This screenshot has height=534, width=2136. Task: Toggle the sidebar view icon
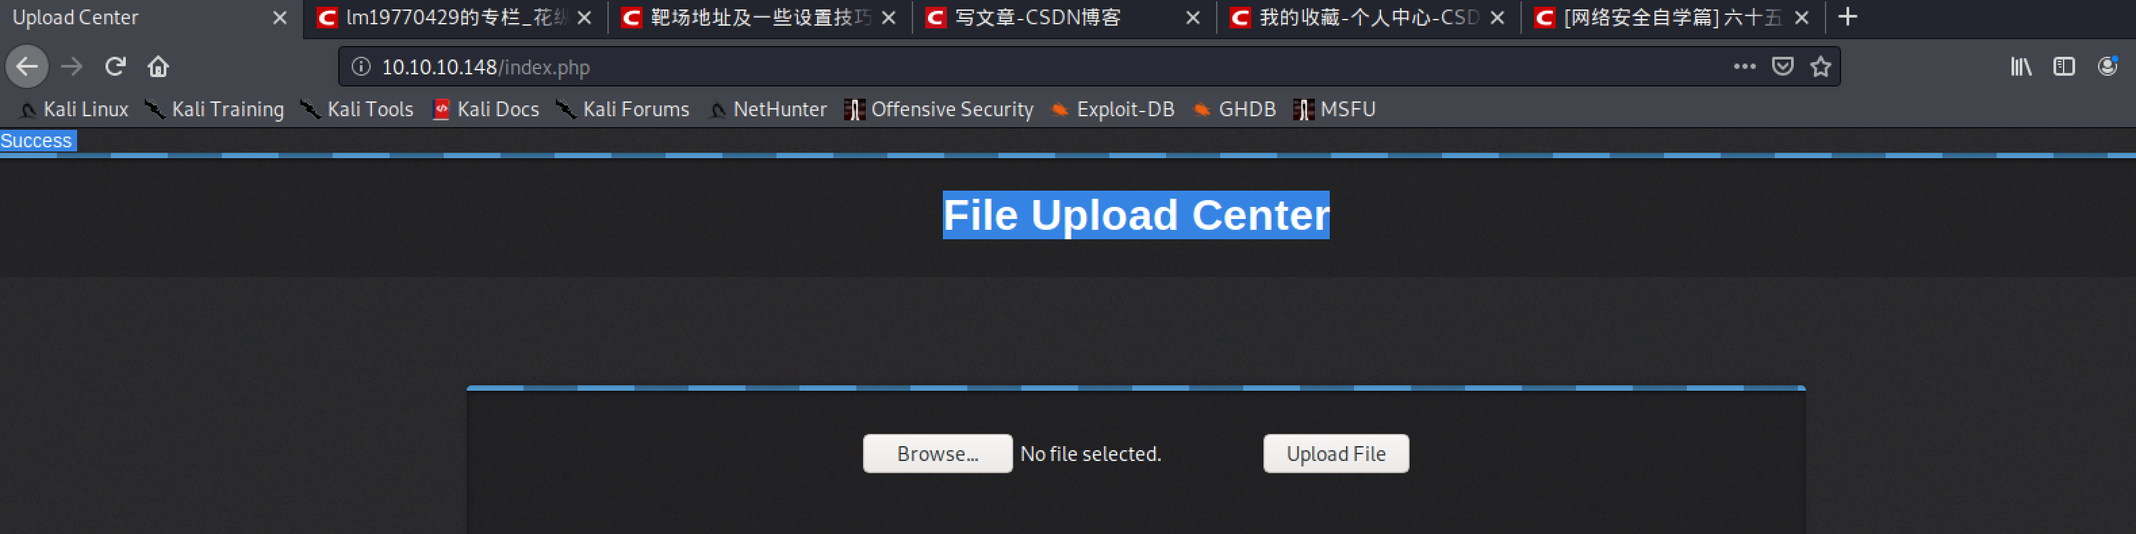(x=2064, y=66)
